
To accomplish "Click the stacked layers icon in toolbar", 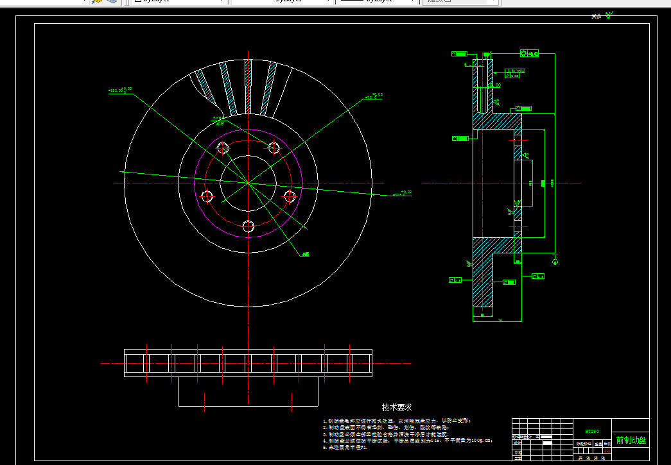I will 112,1.
